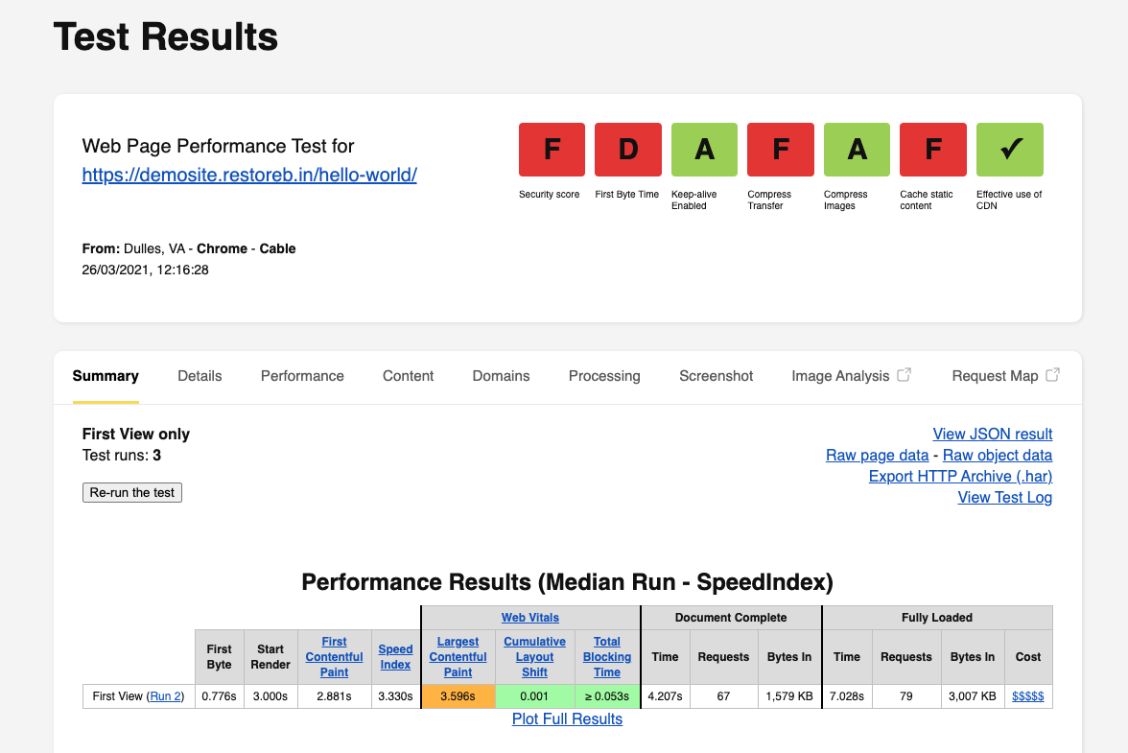Click the orange 3.596s LCP cell

point(458,696)
